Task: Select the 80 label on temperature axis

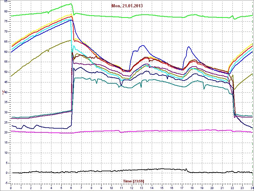Action: [6, 11]
